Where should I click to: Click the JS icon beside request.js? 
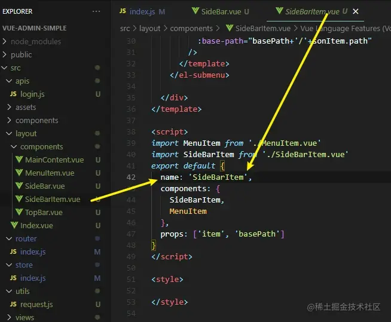13,304
